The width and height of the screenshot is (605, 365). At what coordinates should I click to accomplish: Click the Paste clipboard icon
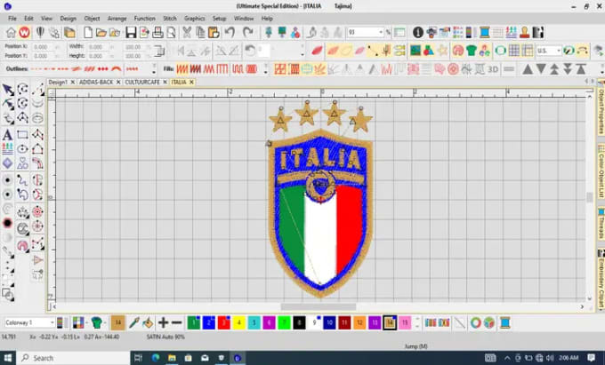point(214,32)
